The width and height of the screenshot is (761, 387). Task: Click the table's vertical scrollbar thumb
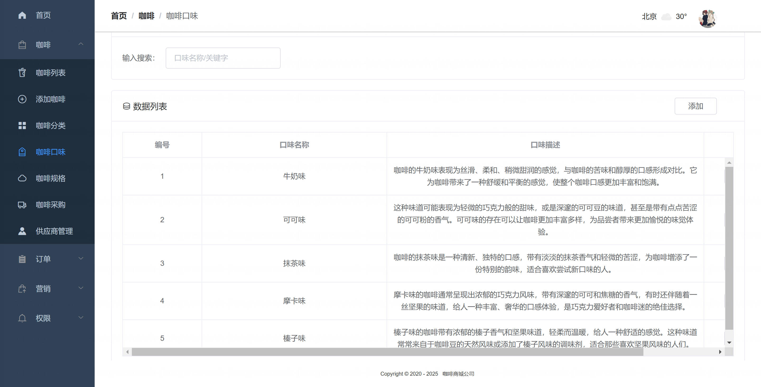[729, 248]
